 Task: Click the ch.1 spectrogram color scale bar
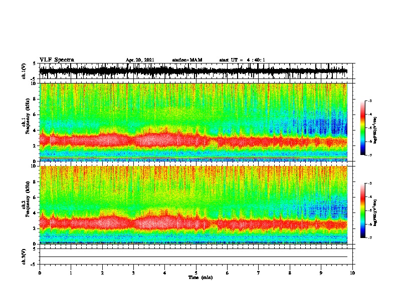pyautogui.click(x=362, y=128)
